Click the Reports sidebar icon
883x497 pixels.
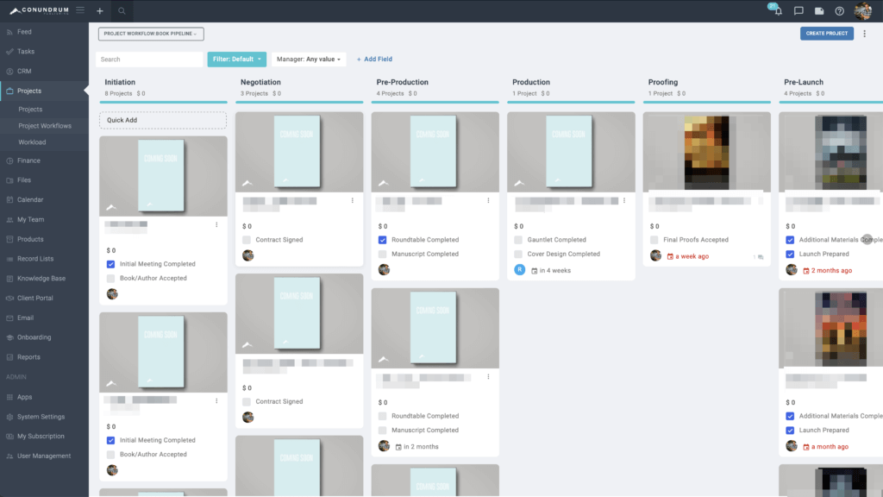(x=9, y=356)
